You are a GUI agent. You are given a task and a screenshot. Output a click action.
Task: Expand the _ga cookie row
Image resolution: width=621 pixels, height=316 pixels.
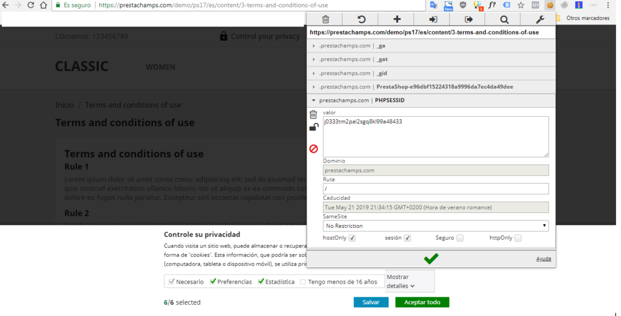431,45
